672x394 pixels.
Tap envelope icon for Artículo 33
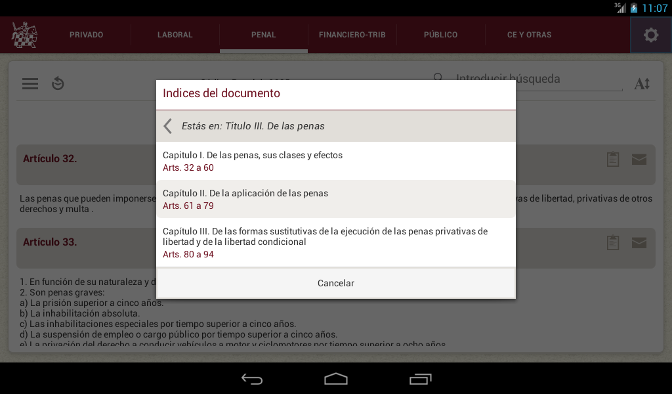pyautogui.click(x=639, y=243)
